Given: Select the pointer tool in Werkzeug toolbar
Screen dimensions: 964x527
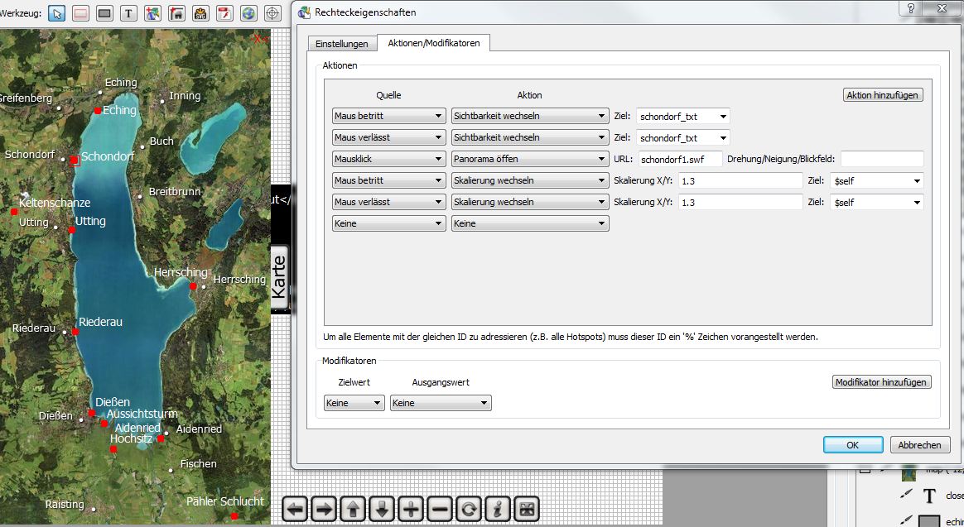Looking at the screenshot, I should (56, 13).
